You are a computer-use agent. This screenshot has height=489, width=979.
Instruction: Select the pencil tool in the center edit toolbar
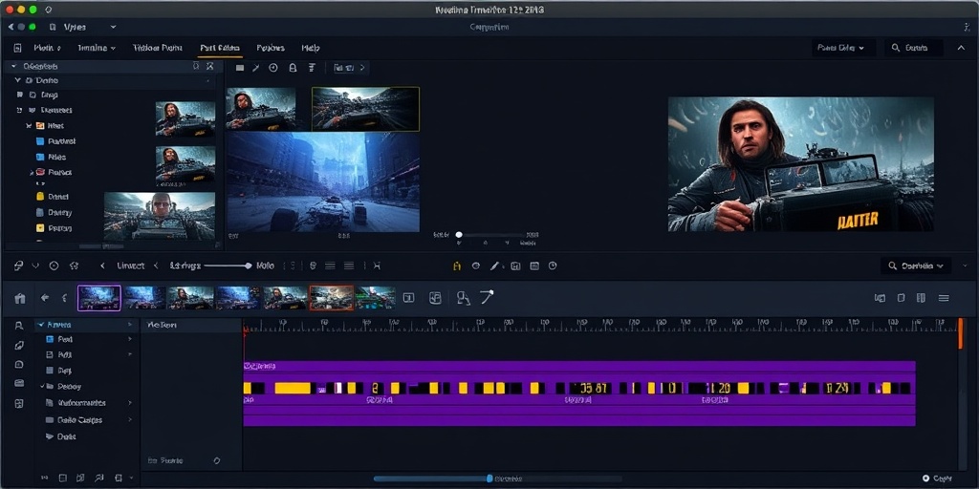point(494,266)
